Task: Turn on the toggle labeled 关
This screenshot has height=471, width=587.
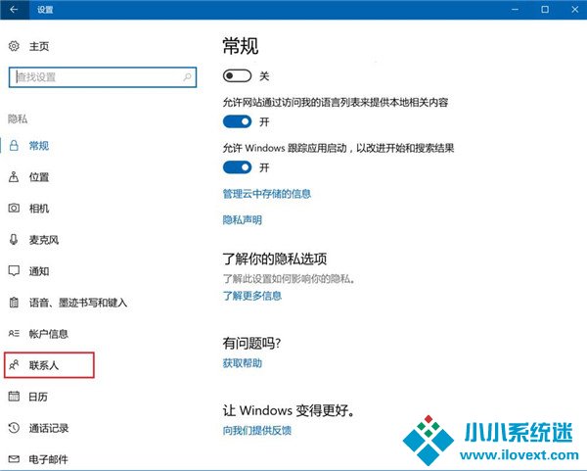Action: coord(237,76)
